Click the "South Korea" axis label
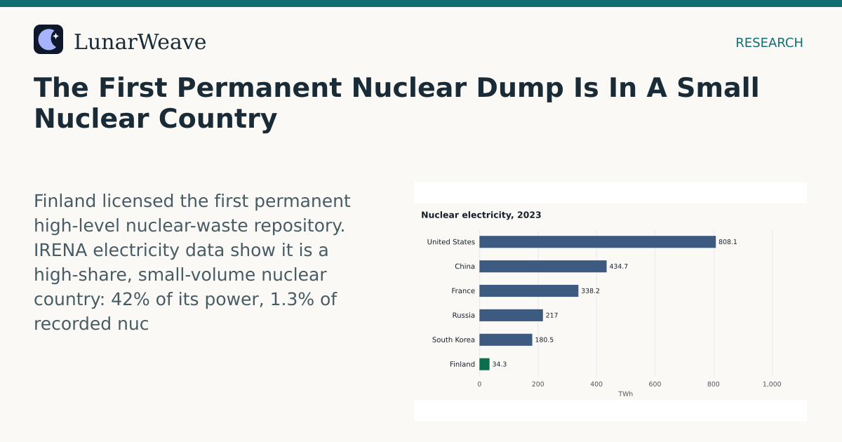The height and width of the screenshot is (442, 842). click(453, 340)
